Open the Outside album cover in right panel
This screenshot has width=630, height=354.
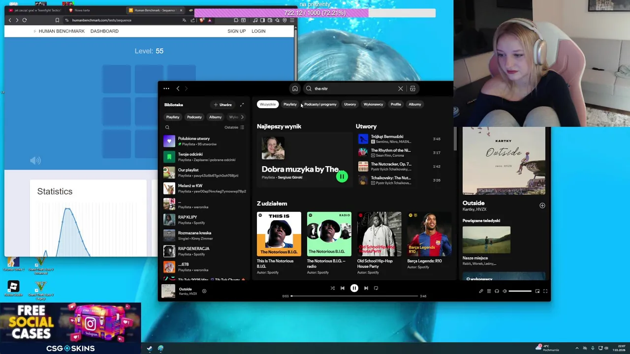tap(504, 161)
